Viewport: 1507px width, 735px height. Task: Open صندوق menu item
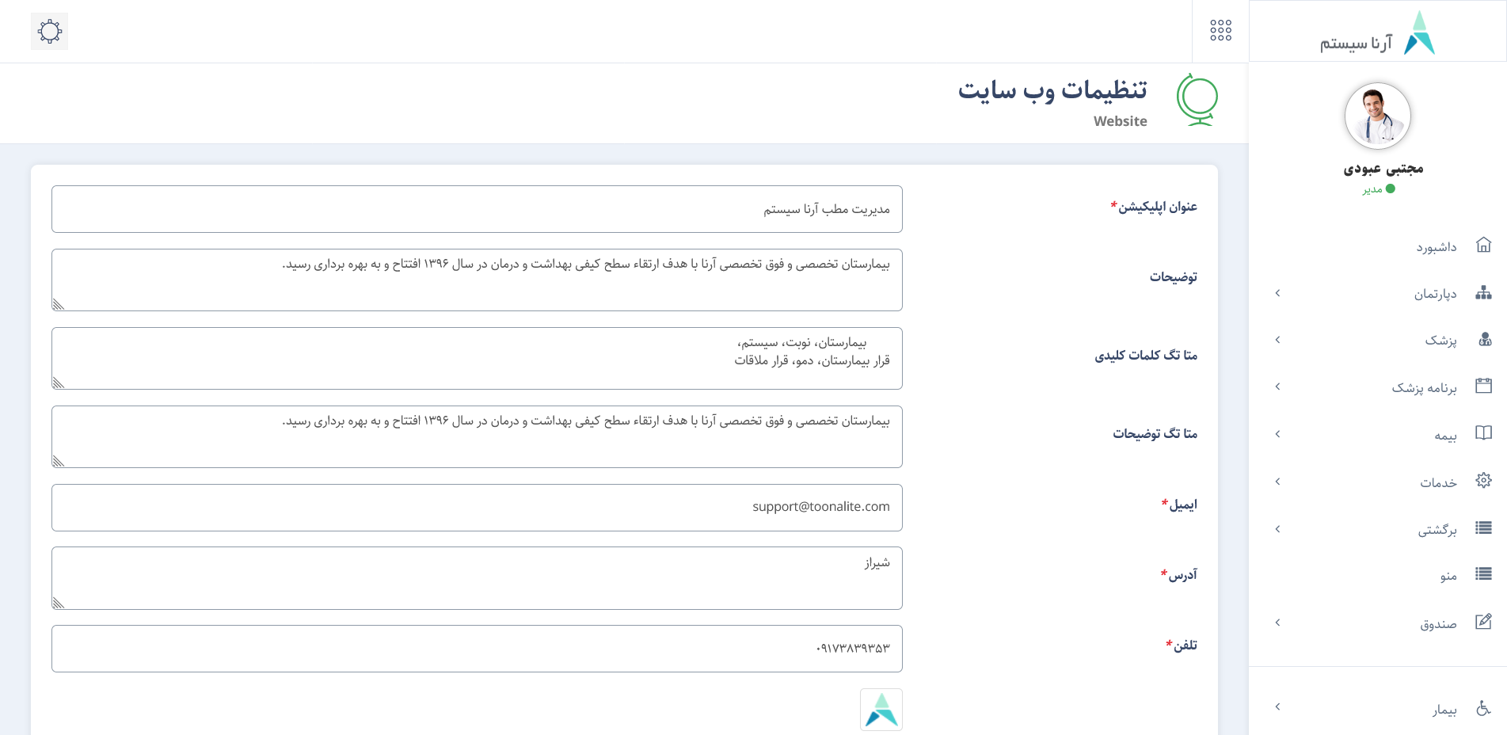pyautogui.click(x=1378, y=623)
